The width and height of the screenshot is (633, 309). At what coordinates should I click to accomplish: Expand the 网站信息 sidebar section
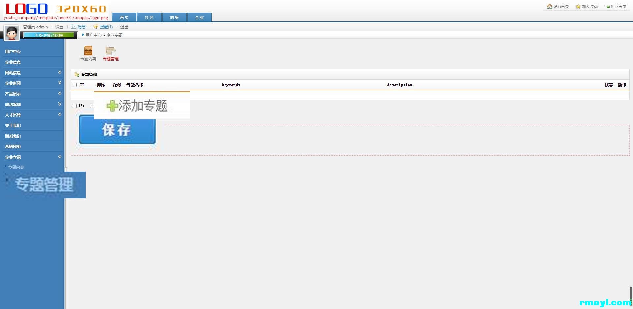pos(60,72)
